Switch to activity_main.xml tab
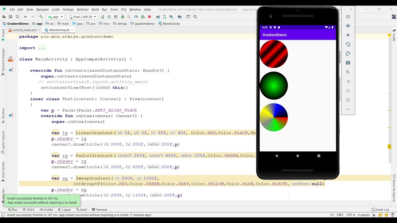The image size is (397, 223). tap(25, 30)
